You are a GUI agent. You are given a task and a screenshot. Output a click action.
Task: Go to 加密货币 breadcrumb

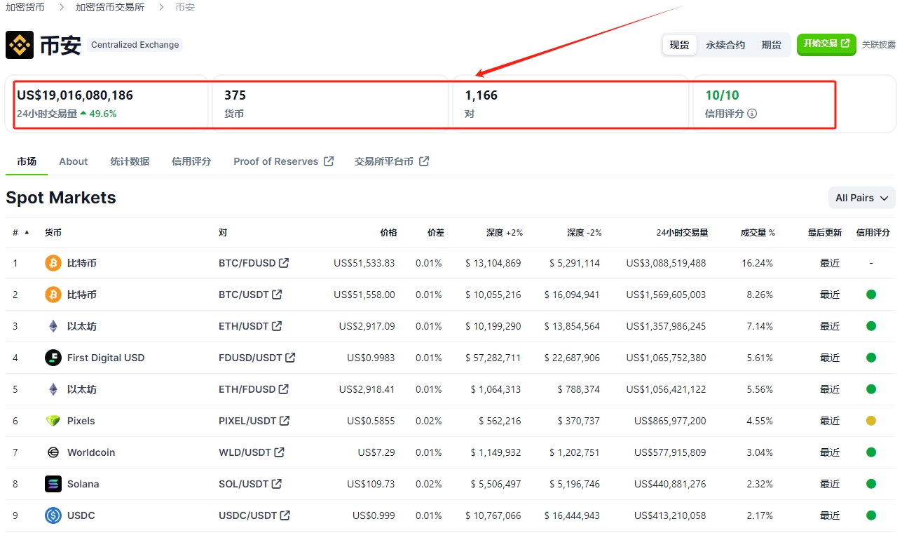pos(25,7)
